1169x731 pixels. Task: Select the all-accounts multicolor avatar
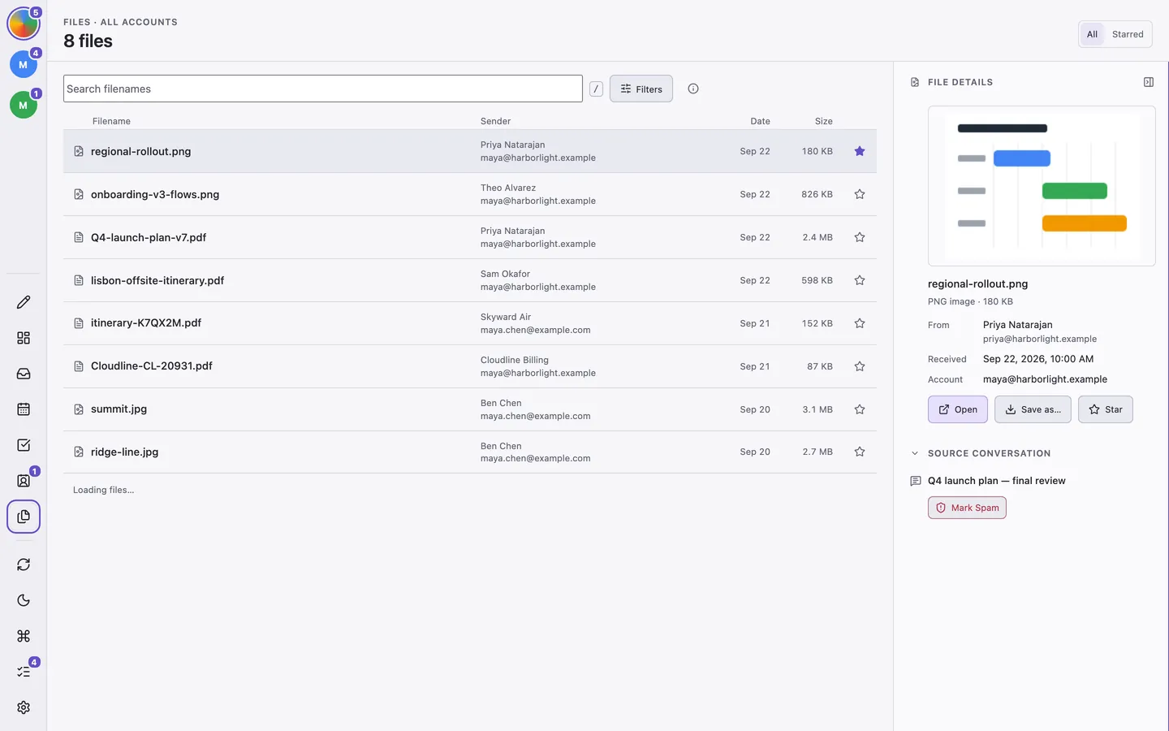24,24
